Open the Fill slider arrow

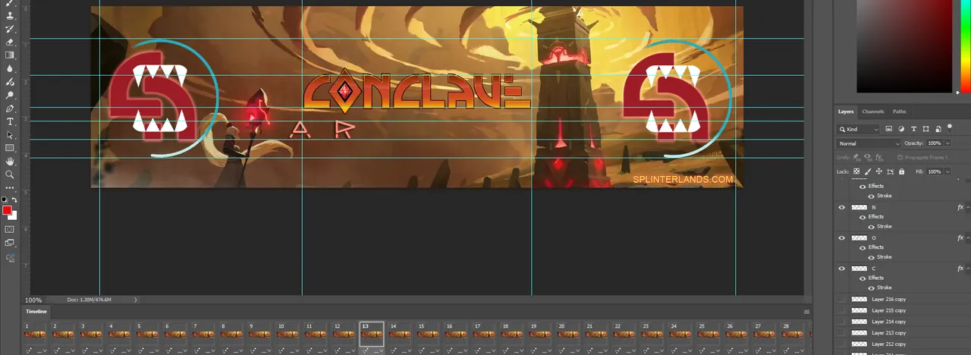946,172
